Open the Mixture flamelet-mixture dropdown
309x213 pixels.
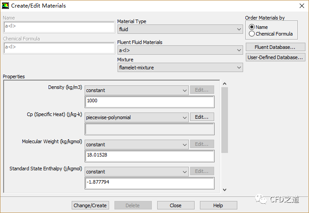pyautogui.click(x=180, y=68)
